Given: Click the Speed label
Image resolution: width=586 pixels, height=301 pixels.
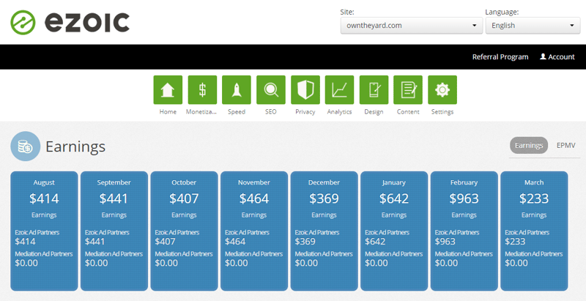Looking at the screenshot, I should [237, 111].
